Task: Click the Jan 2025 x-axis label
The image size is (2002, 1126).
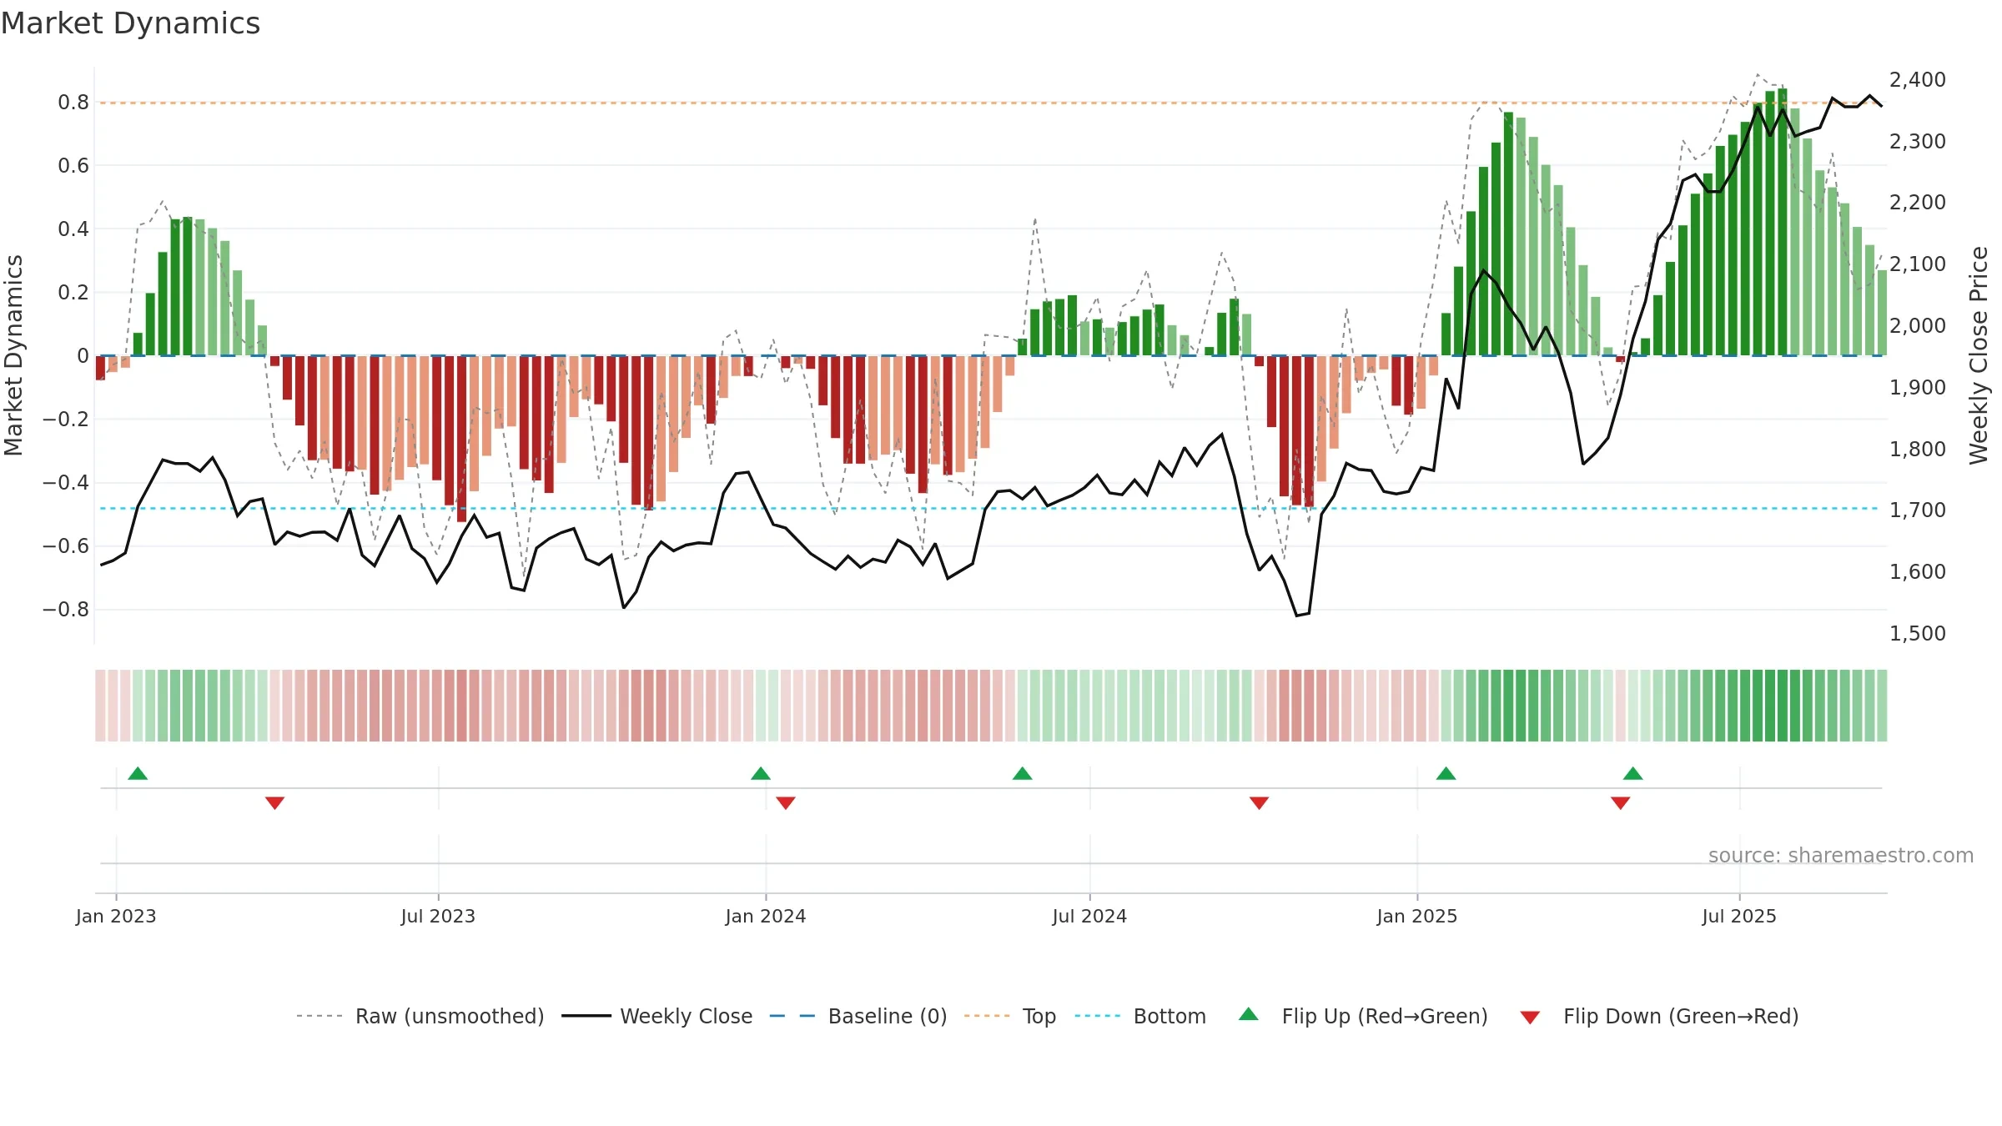Action: pyautogui.click(x=1417, y=916)
